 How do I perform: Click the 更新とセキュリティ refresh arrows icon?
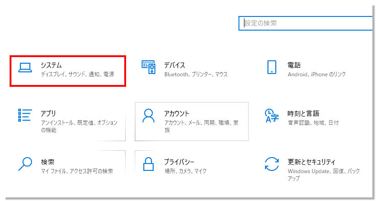coord(272,164)
